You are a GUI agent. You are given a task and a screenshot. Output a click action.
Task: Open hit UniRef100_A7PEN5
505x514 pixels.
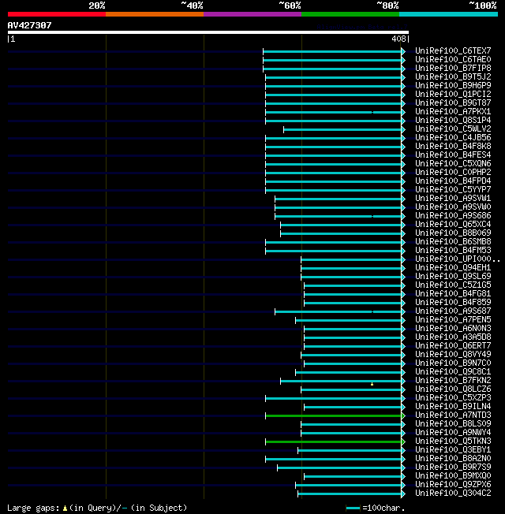(x=453, y=319)
